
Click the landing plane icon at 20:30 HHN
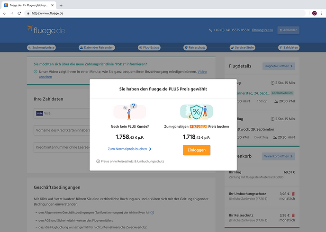click(x=275, y=137)
